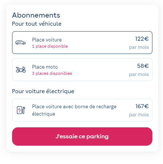Image resolution: width=163 pixels, height=164 pixels.
Task: Click the 58€ motorcycle price
Action: coord(143,66)
